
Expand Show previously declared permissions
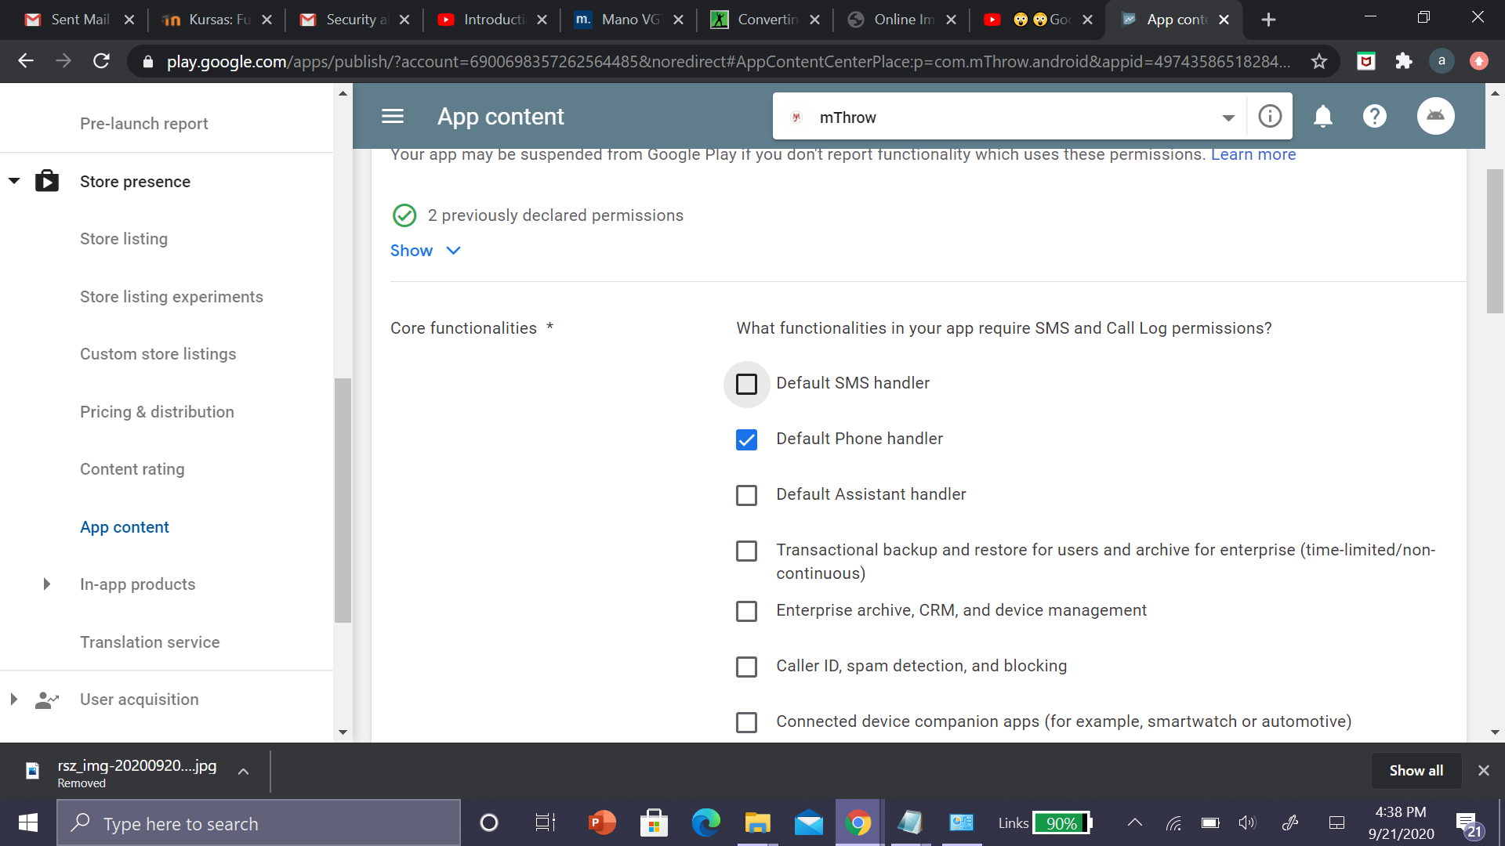tap(425, 251)
